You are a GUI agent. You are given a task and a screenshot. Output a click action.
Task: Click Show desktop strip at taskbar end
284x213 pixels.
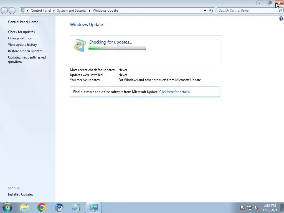(282, 207)
